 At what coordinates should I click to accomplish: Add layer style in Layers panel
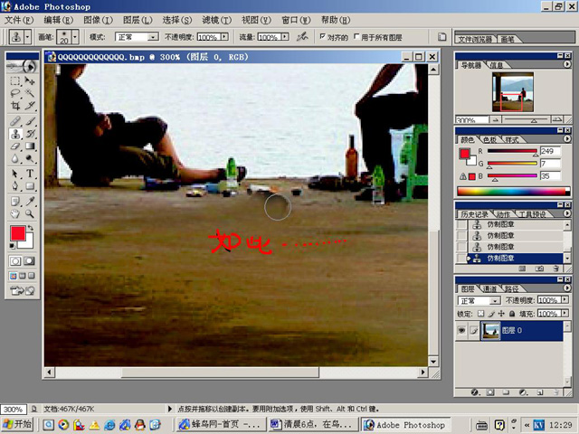click(476, 392)
